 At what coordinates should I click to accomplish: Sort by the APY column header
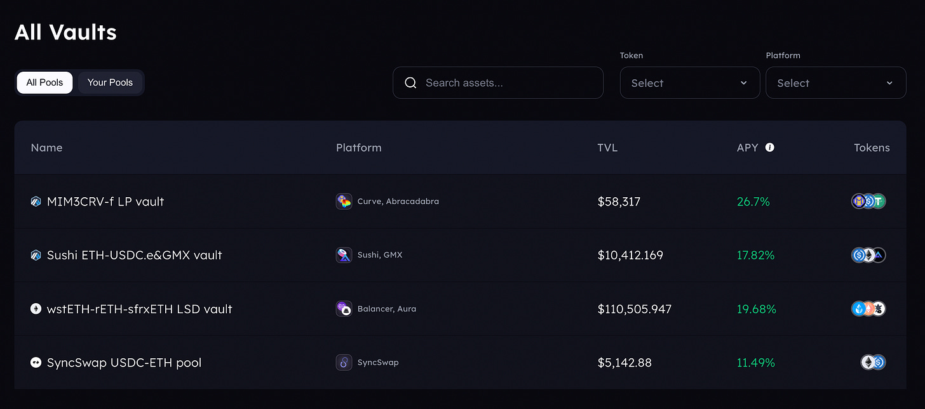coord(748,148)
